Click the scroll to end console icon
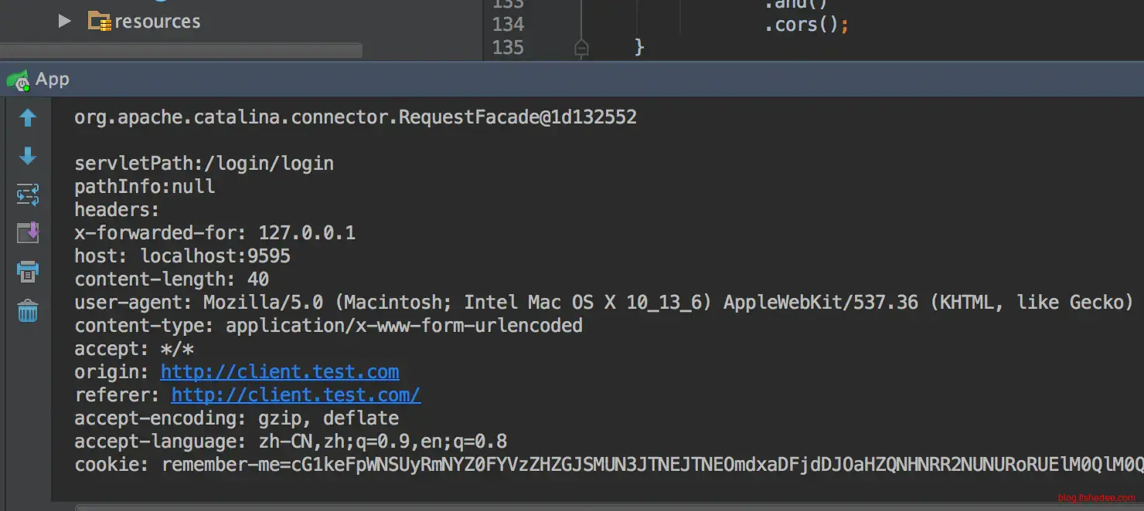Screen dimensions: 1144x511 point(28,232)
